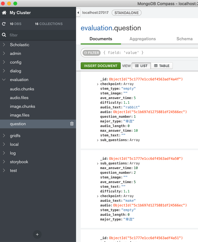Click audio_text value "rabbit"
Image resolution: width=198 pixels, height=242 pixels.
pyautogui.click(x=132, y=107)
